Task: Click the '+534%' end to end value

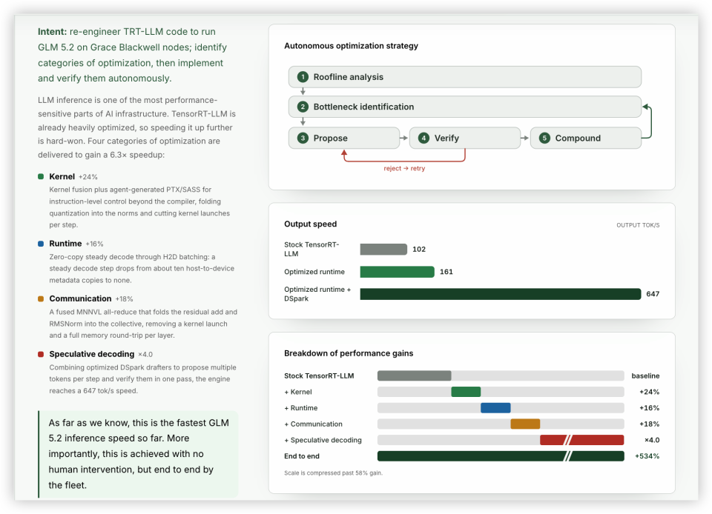Action: point(647,456)
